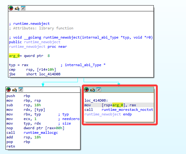The height and width of the screenshot is (154, 186).
Task: Click the 'mov rbx, typ' instruction
Action: click(x=24, y=114)
